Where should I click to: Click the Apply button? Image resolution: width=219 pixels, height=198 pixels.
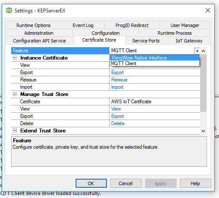(x=161, y=183)
